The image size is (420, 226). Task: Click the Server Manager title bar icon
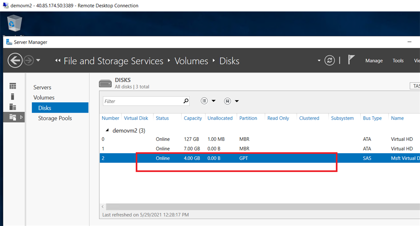coord(9,42)
